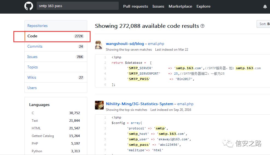Switch to Issues results in sidebar

[56, 57]
